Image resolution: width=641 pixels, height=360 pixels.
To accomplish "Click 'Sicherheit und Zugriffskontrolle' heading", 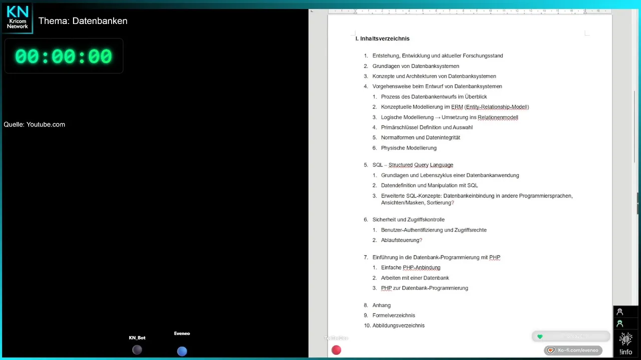I will tap(408, 219).
